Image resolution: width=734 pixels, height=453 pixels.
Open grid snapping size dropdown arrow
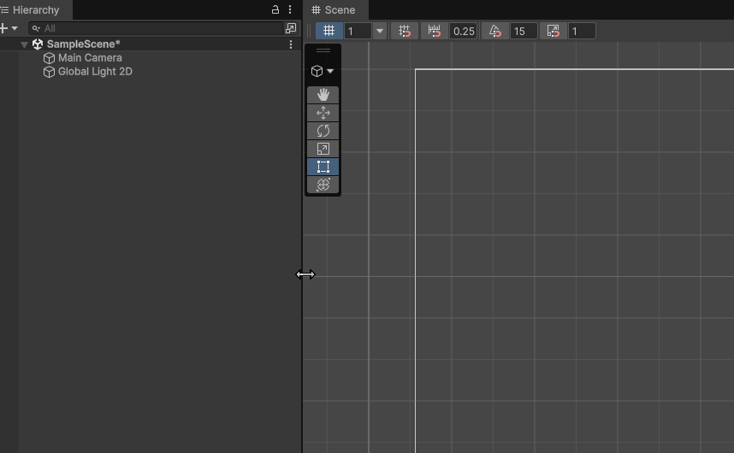(x=380, y=32)
